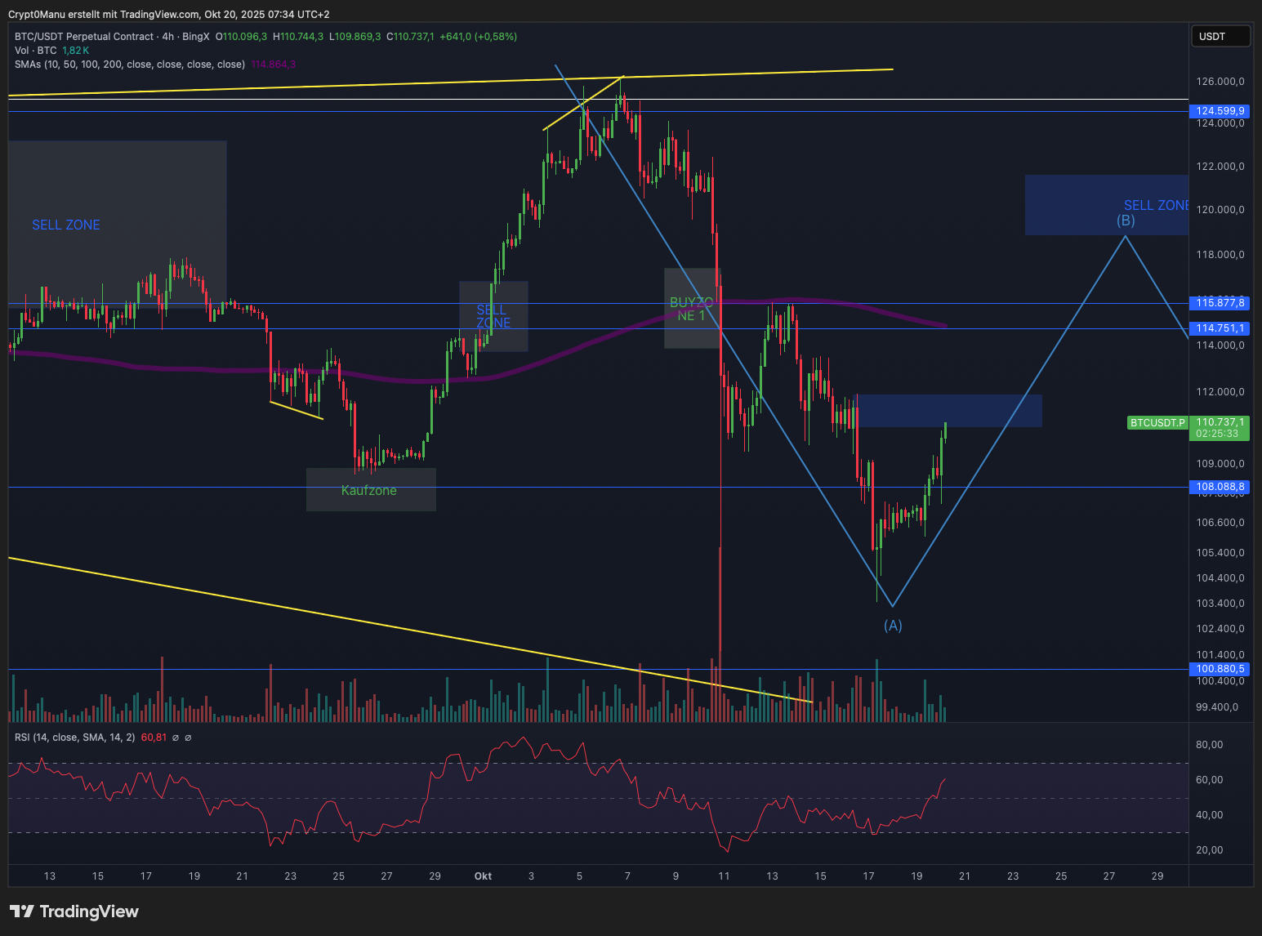Click the first null-value symbol beside RSI
The width and height of the screenshot is (1262, 936).
pyautogui.click(x=176, y=738)
